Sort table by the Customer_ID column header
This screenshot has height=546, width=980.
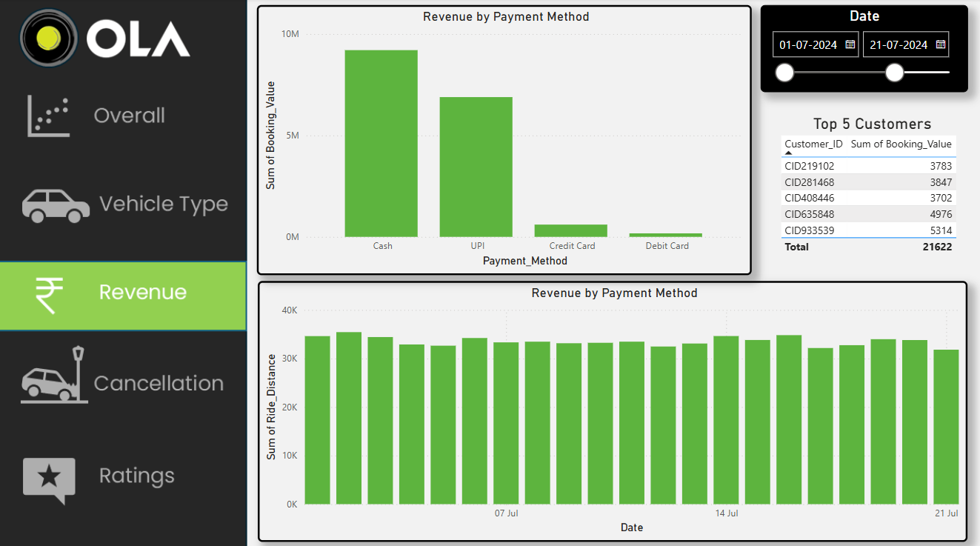pos(813,144)
